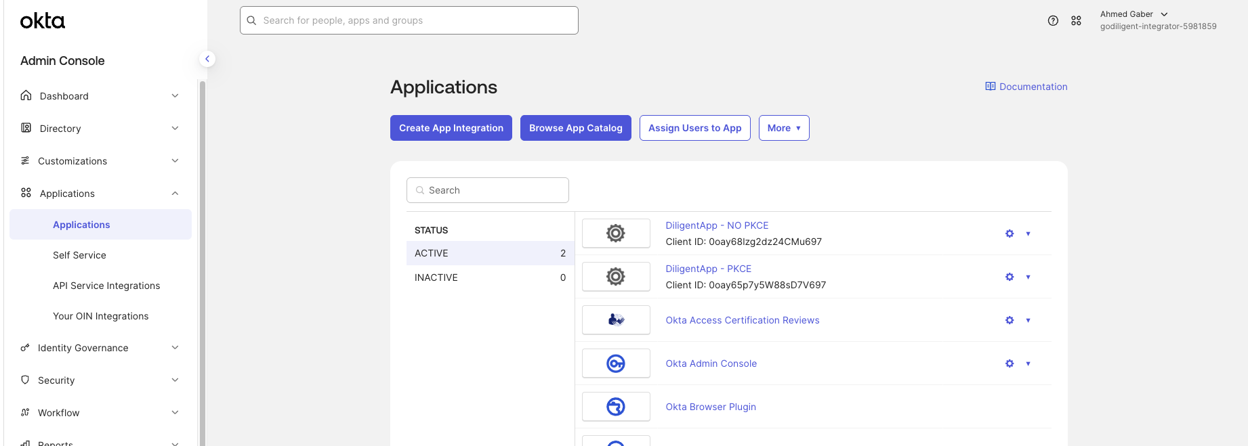The height and width of the screenshot is (446, 1248).
Task: Open dropdown arrow for Okta Admin Console row
Action: click(x=1028, y=363)
